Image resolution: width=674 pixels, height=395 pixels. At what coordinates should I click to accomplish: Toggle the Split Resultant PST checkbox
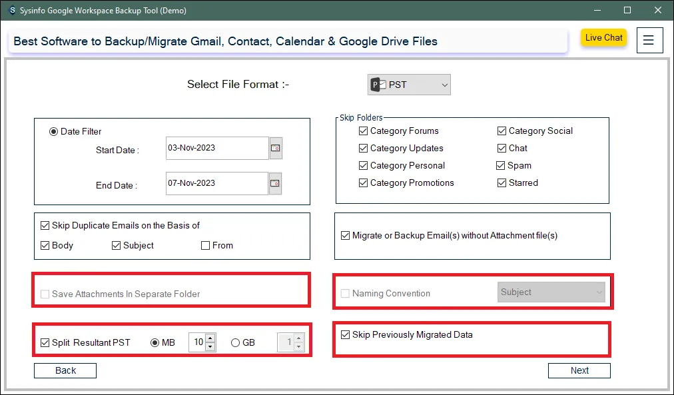tap(45, 343)
